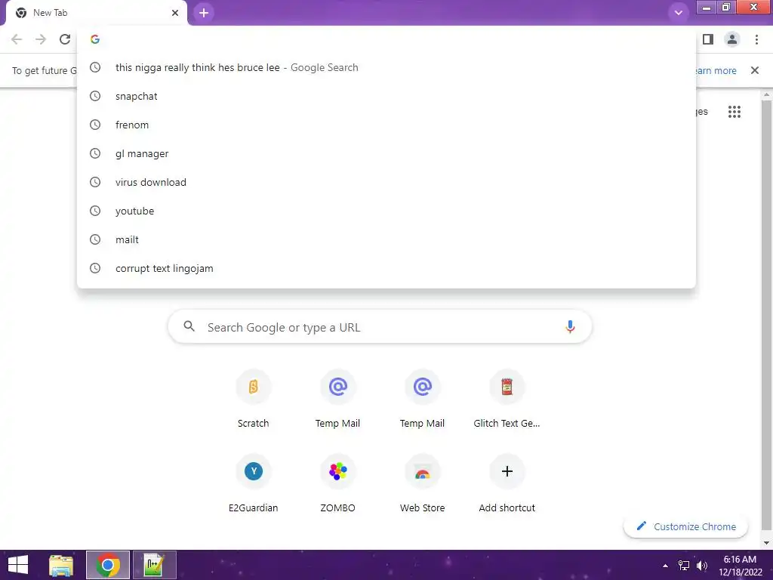The image size is (773, 580).
Task: Open the Web Store shortcut
Action: tap(423, 483)
